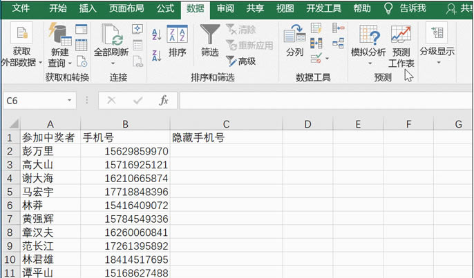The height and width of the screenshot is (278, 474).
Task: Click the Refresh All (全部刷新) icon
Action: (111, 40)
